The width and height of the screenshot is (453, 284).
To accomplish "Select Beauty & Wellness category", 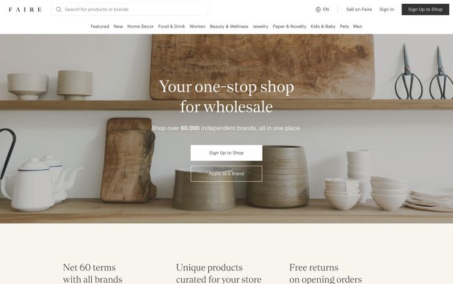I will point(229,27).
